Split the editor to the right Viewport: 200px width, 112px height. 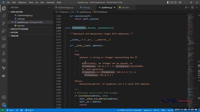(192, 7)
